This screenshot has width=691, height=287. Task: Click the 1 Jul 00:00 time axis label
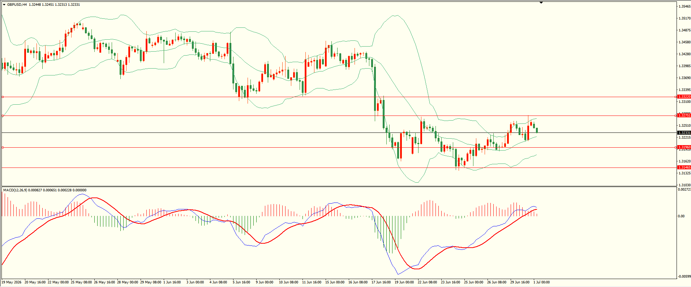pos(541,282)
